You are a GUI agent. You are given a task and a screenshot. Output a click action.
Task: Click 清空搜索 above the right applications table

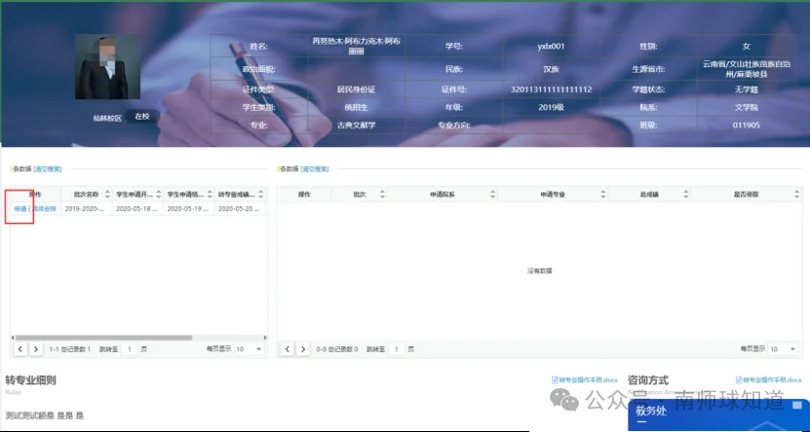315,169
